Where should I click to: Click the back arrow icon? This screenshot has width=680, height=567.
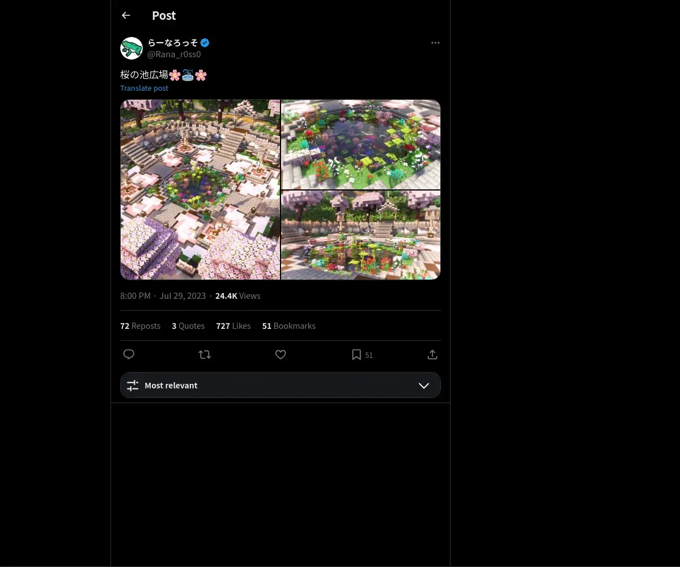point(126,16)
